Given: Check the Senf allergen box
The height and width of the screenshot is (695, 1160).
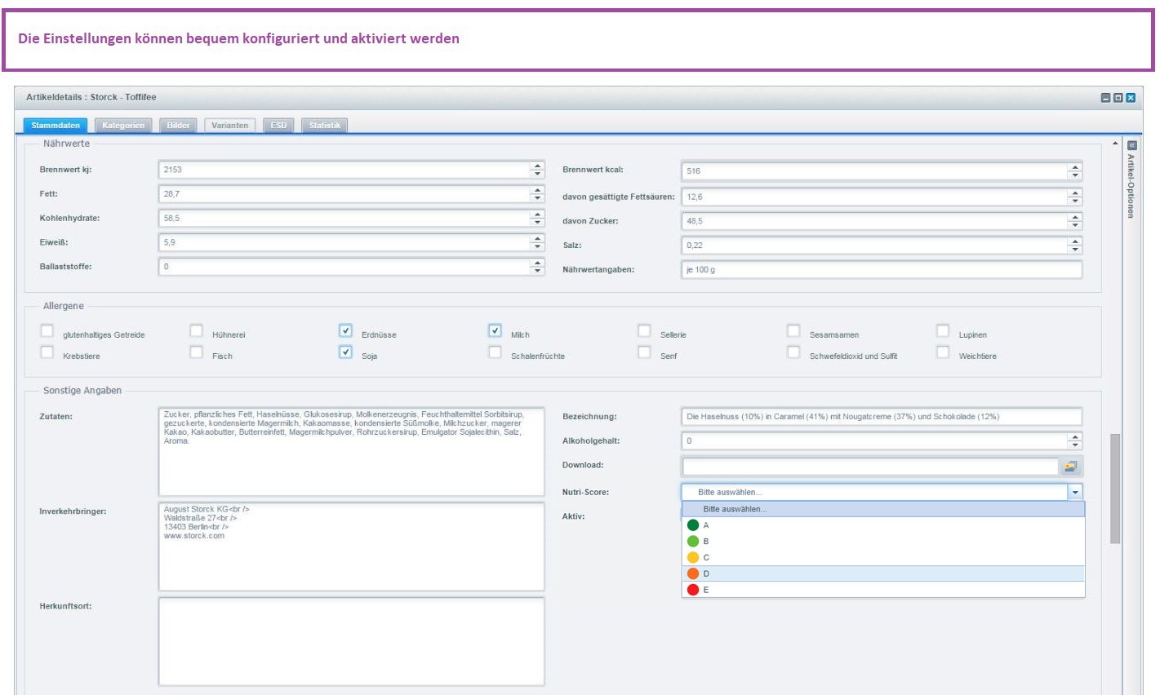Looking at the screenshot, I should click(x=645, y=352).
